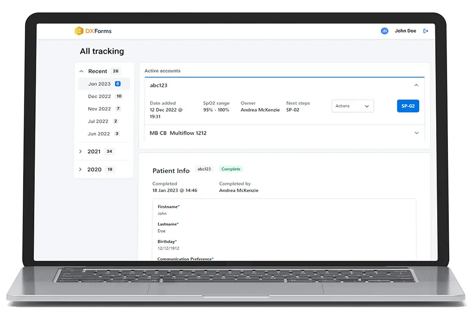Expand the 2020 year group

coord(81,169)
